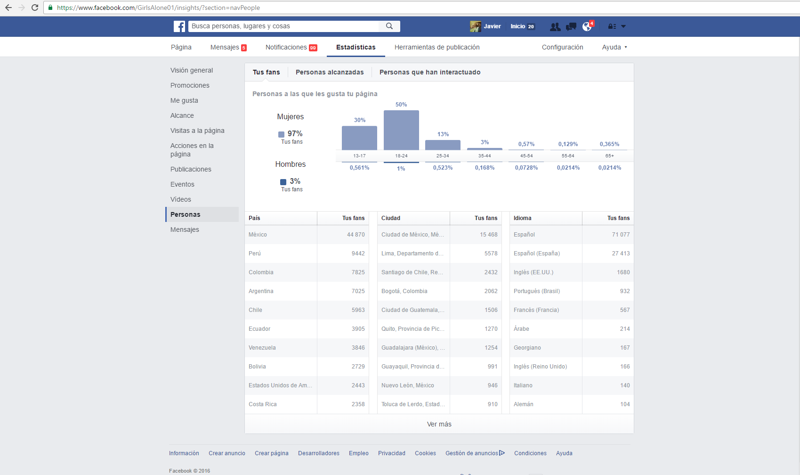The width and height of the screenshot is (800, 475).
Task: Select Alcance in sidebar
Action: (x=182, y=115)
